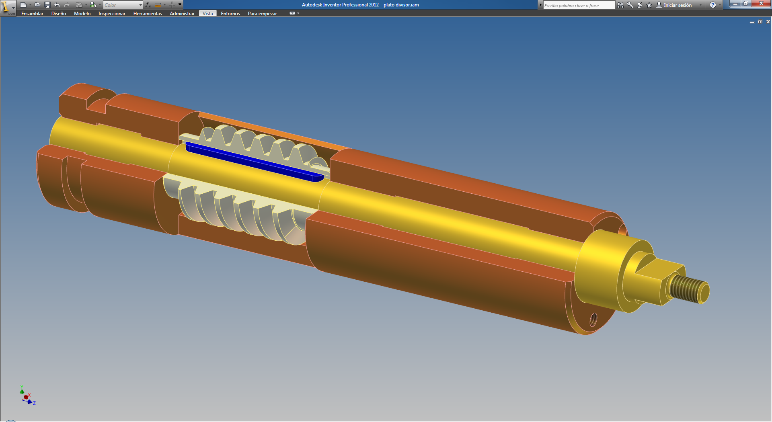Open the Inventor application menu button
This screenshot has height=422, width=772.
(8, 8)
